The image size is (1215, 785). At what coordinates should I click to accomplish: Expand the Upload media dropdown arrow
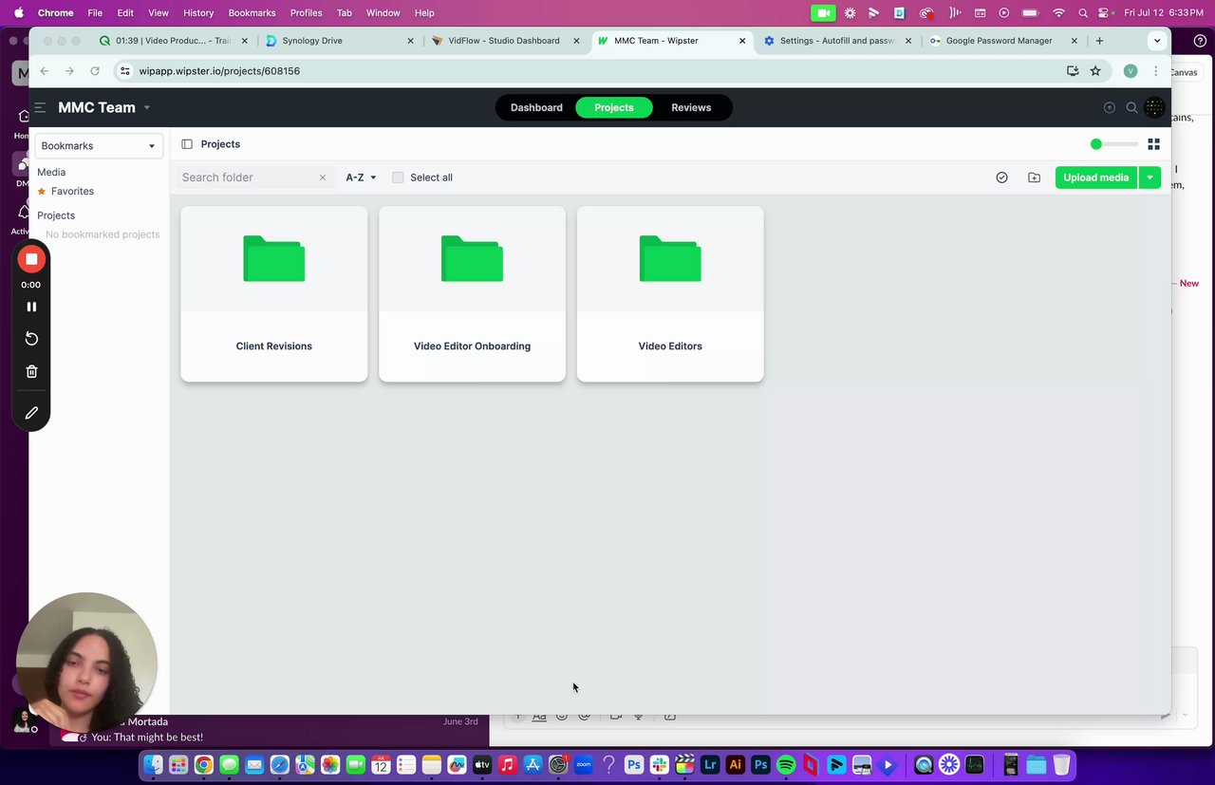point(1150,178)
